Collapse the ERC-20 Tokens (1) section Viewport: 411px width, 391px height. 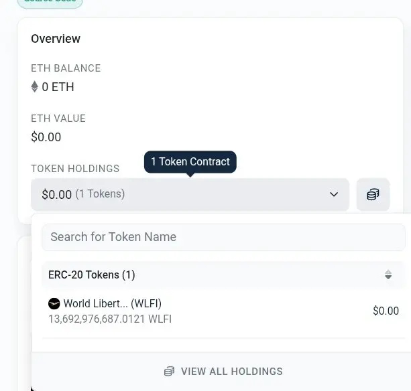pos(223,275)
